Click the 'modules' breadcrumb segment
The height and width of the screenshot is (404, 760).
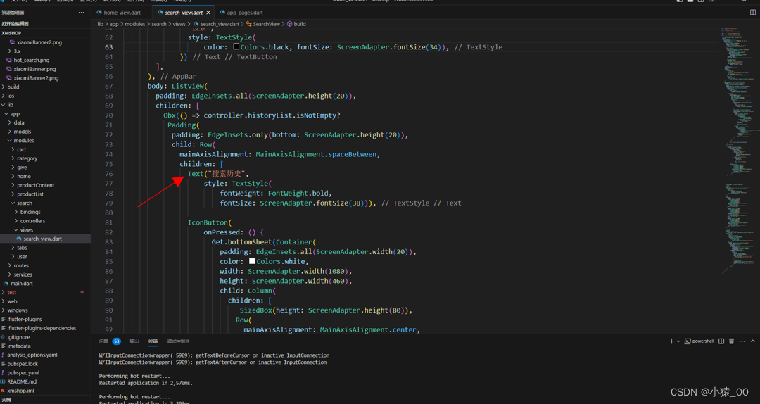pyautogui.click(x=134, y=24)
